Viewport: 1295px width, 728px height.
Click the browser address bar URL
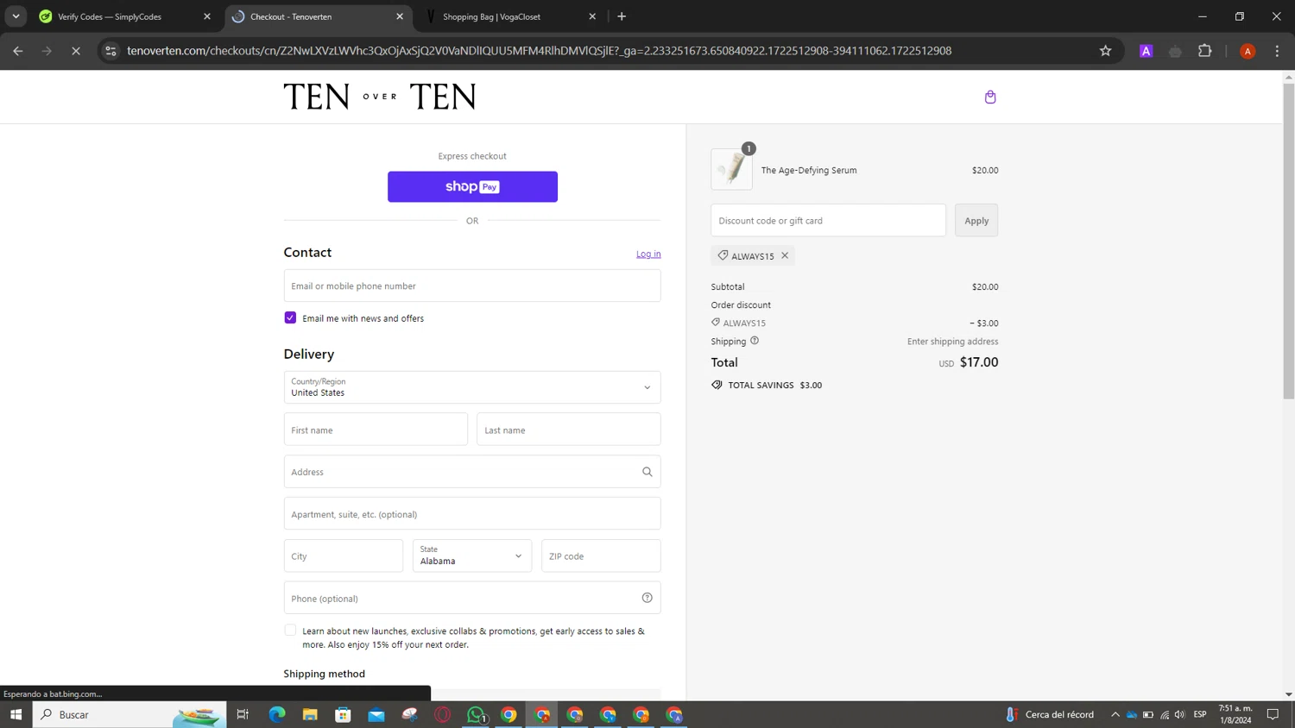coord(539,51)
